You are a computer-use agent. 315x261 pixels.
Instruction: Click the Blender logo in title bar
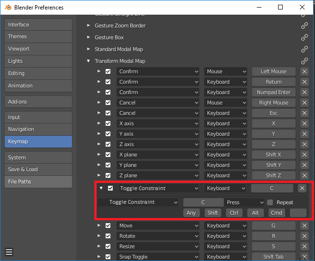click(8, 8)
